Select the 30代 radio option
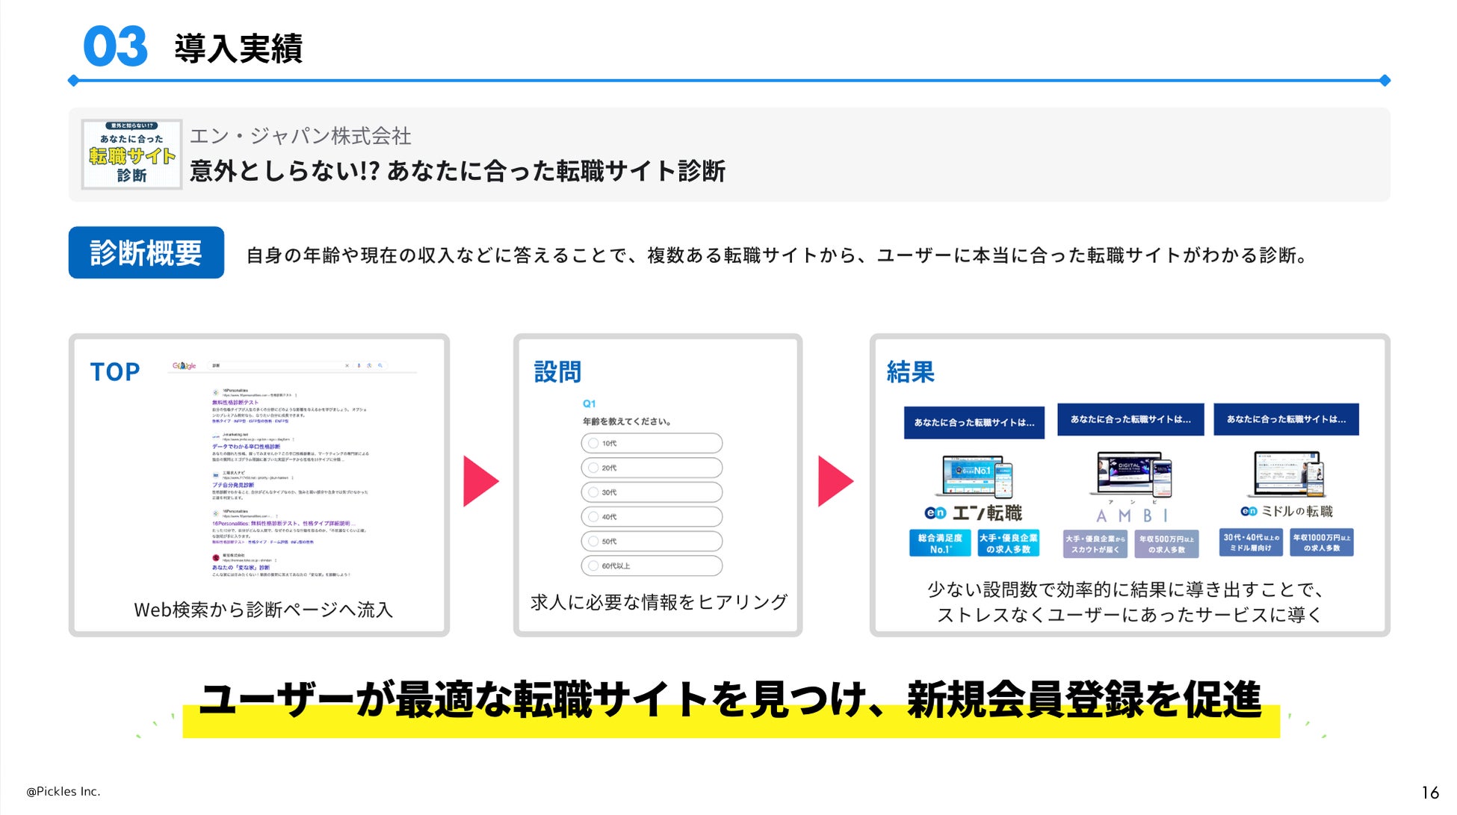This screenshot has height=815, width=1457. tap(593, 492)
